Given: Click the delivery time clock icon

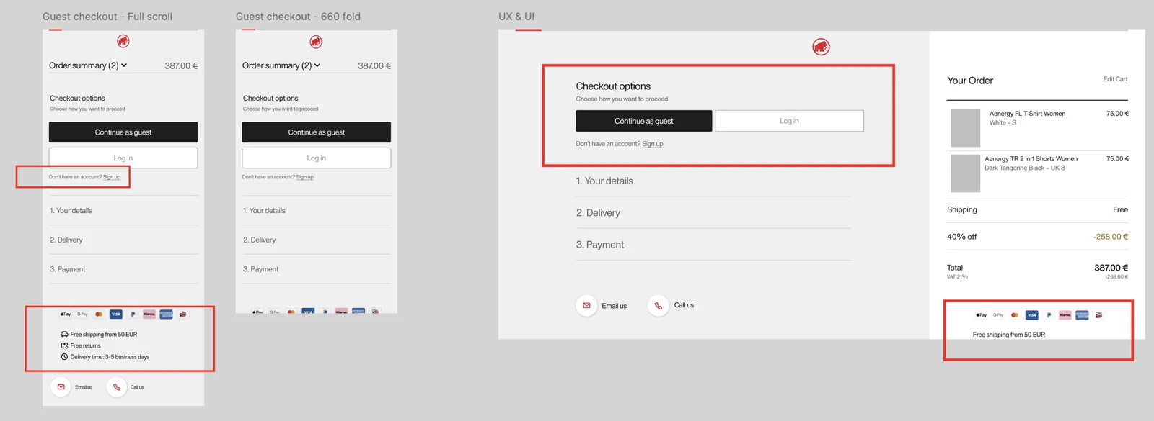Looking at the screenshot, I should point(64,357).
